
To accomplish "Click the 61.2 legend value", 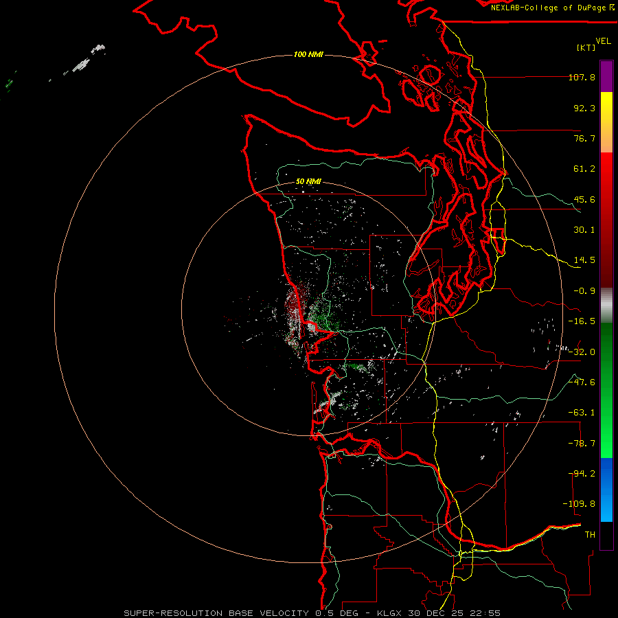I will click(584, 169).
